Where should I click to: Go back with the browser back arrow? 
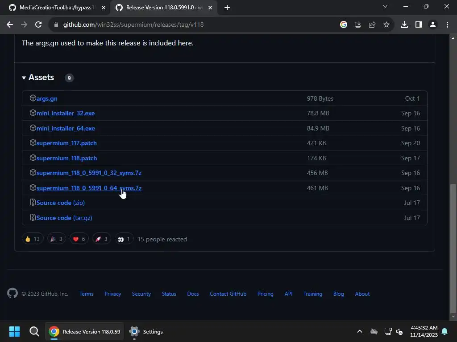10,25
